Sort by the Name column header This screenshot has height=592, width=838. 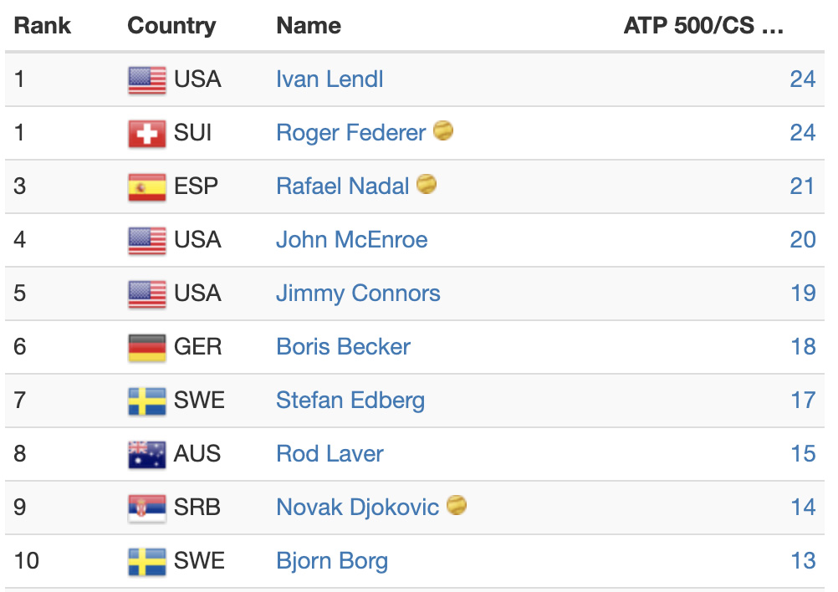[309, 26]
